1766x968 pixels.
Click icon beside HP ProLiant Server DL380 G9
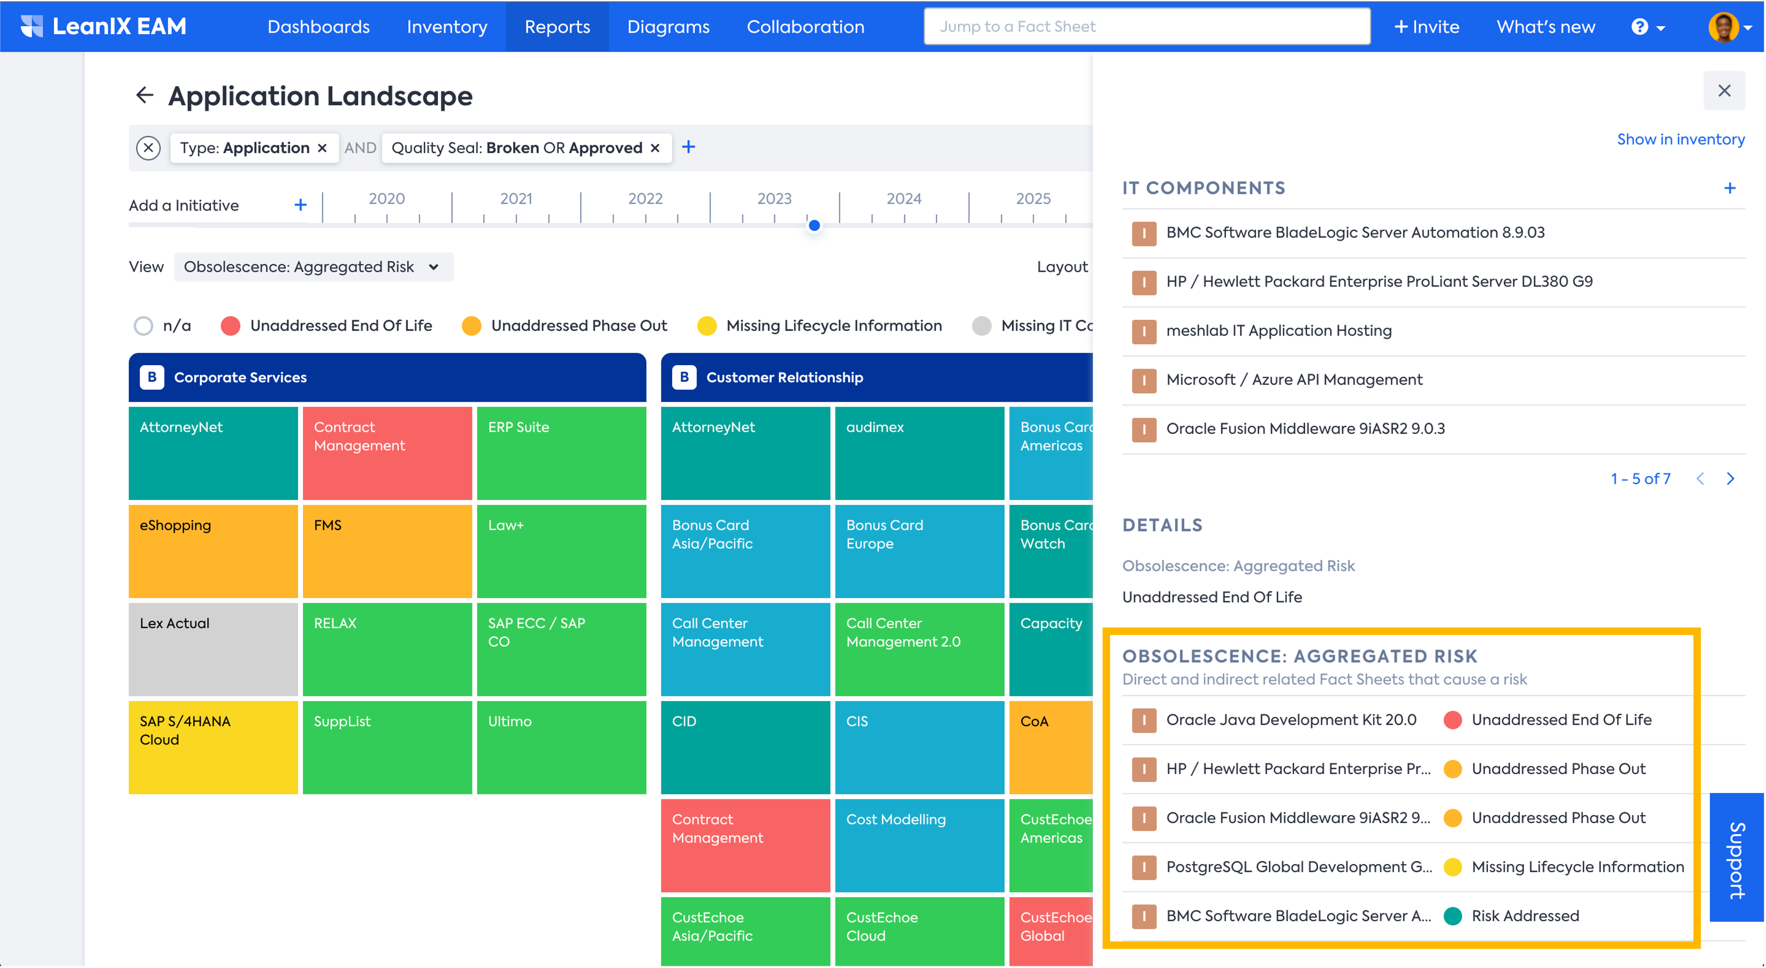tap(1144, 282)
